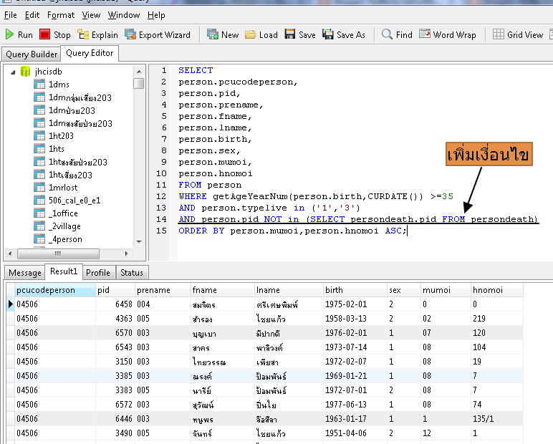Switch to the Query Builder tab
Image resolution: width=553 pixels, height=444 pixels.
coord(32,54)
